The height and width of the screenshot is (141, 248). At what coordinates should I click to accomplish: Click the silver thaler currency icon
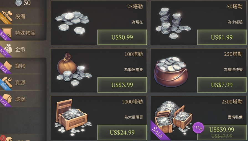click(19, 3)
